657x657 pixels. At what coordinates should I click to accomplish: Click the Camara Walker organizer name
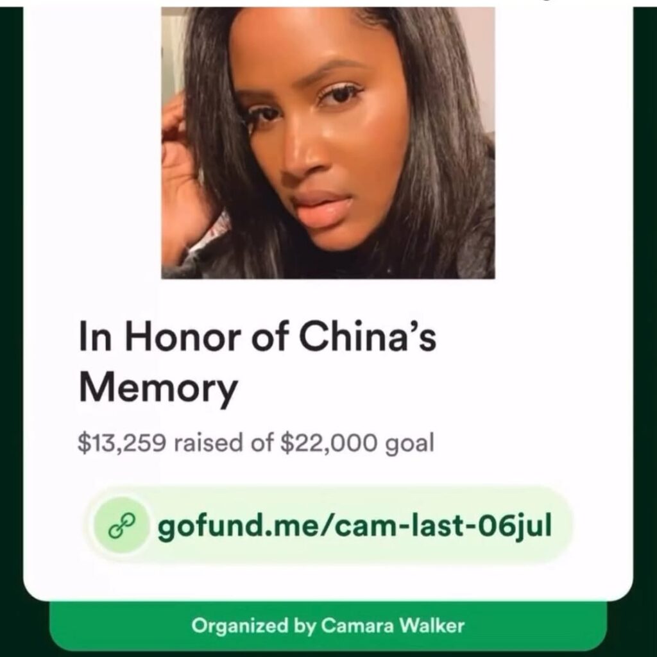(x=393, y=626)
